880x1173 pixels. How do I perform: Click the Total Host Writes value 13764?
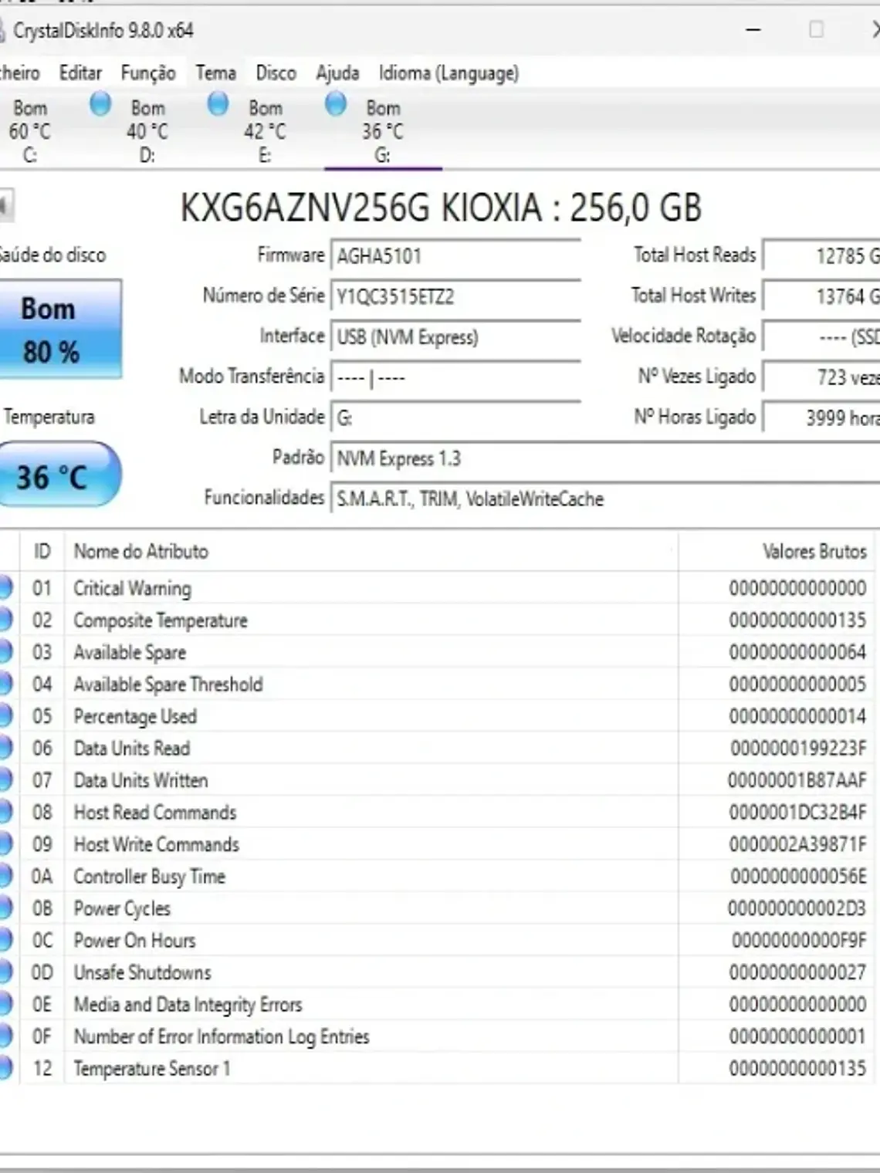821,296
